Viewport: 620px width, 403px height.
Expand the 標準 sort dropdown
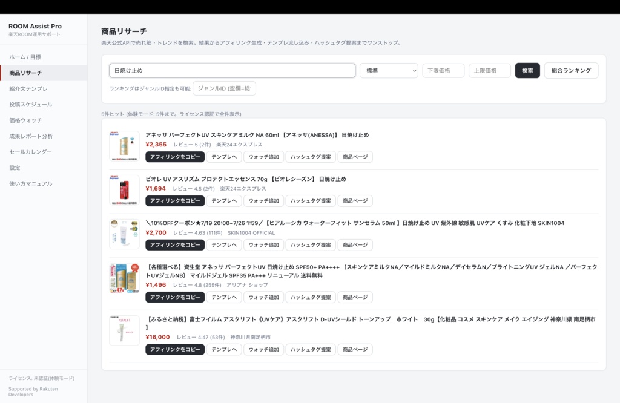click(x=389, y=70)
